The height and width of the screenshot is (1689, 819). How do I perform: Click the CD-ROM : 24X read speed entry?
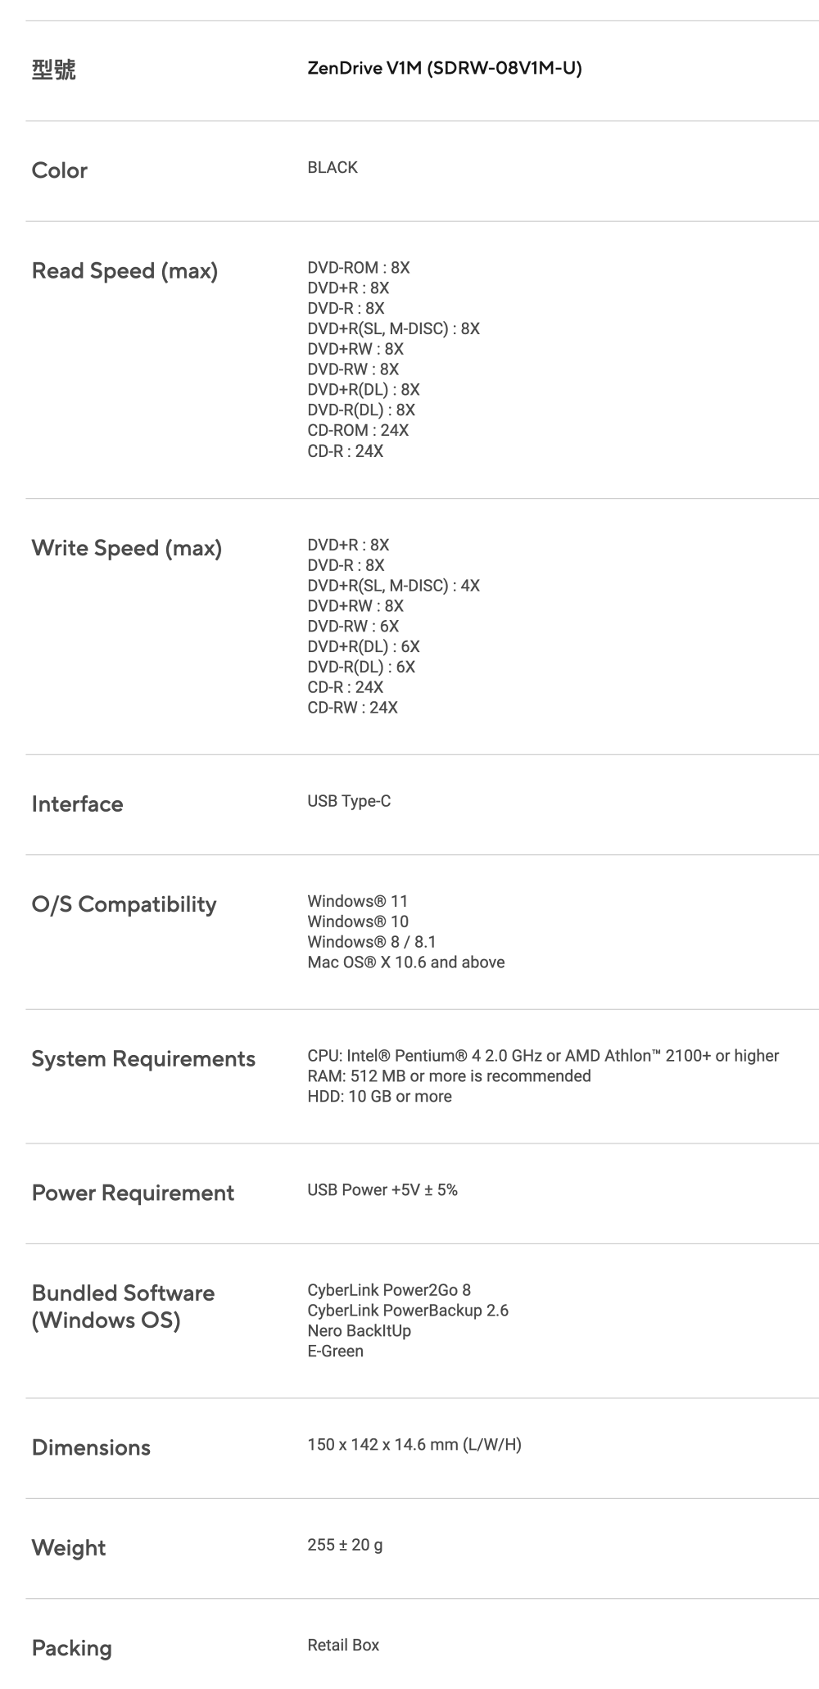click(357, 430)
